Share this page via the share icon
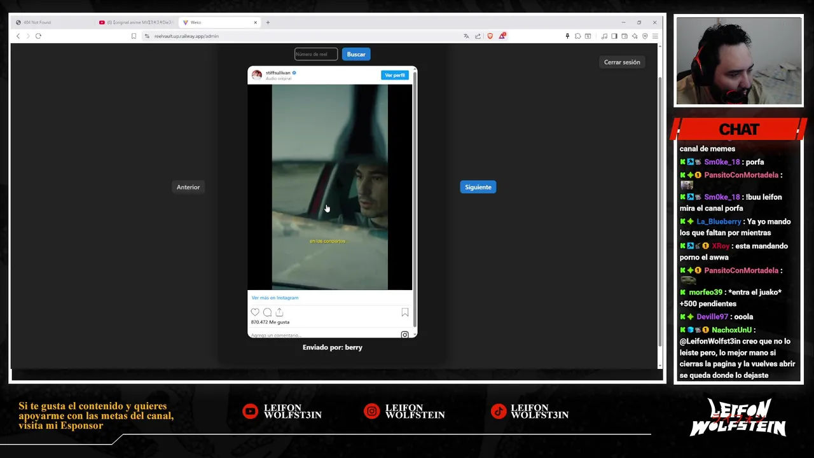This screenshot has height=458, width=814. 478,36
